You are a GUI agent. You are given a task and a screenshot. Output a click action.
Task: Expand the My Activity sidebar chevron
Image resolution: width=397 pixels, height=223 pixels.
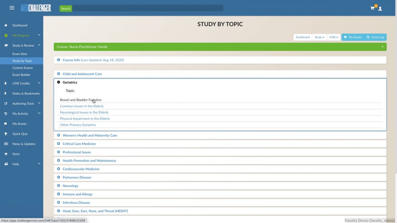tap(39, 113)
